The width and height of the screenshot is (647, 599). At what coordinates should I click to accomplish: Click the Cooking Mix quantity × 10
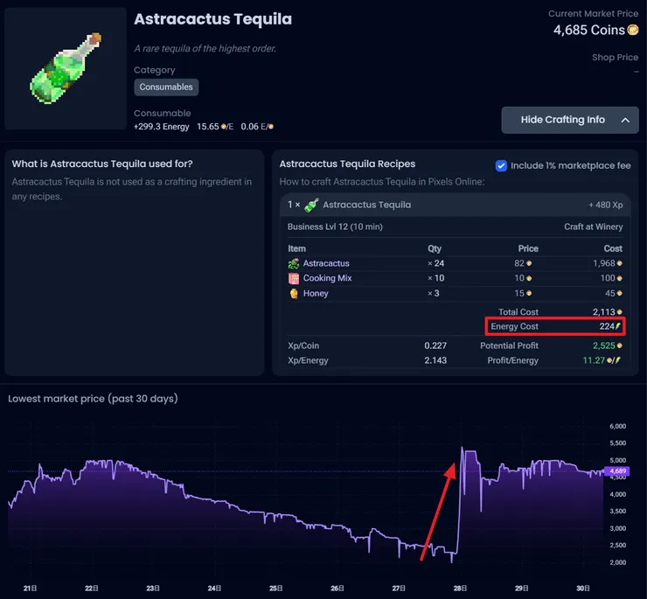[x=435, y=278]
